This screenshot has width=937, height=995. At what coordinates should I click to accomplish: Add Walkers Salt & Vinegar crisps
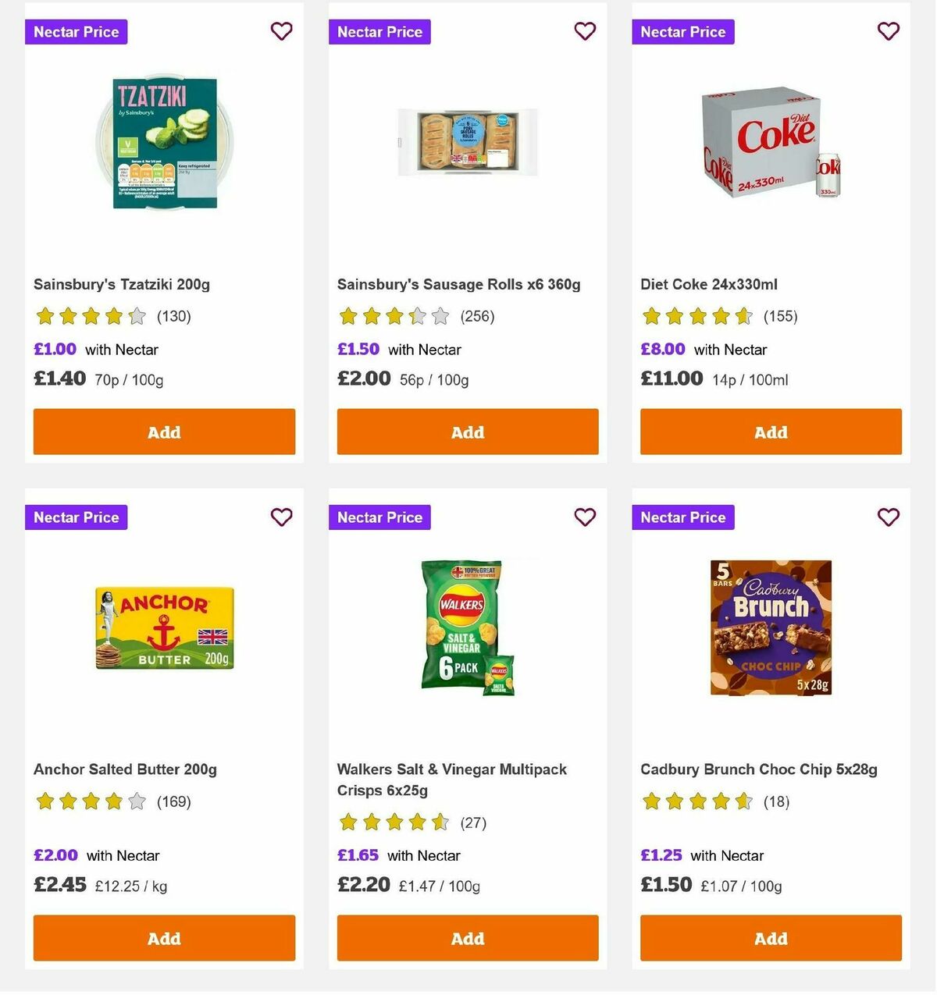[x=467, y=938]
